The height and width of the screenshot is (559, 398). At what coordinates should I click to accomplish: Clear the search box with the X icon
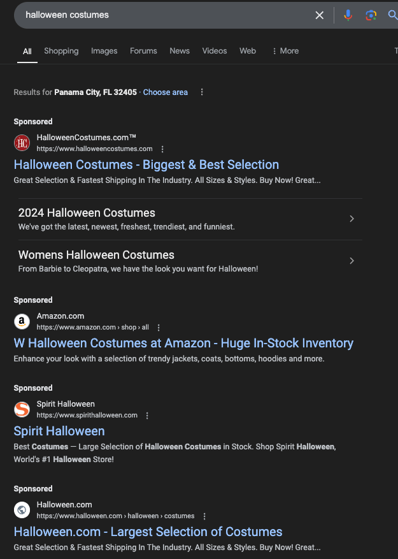point(319,15)
